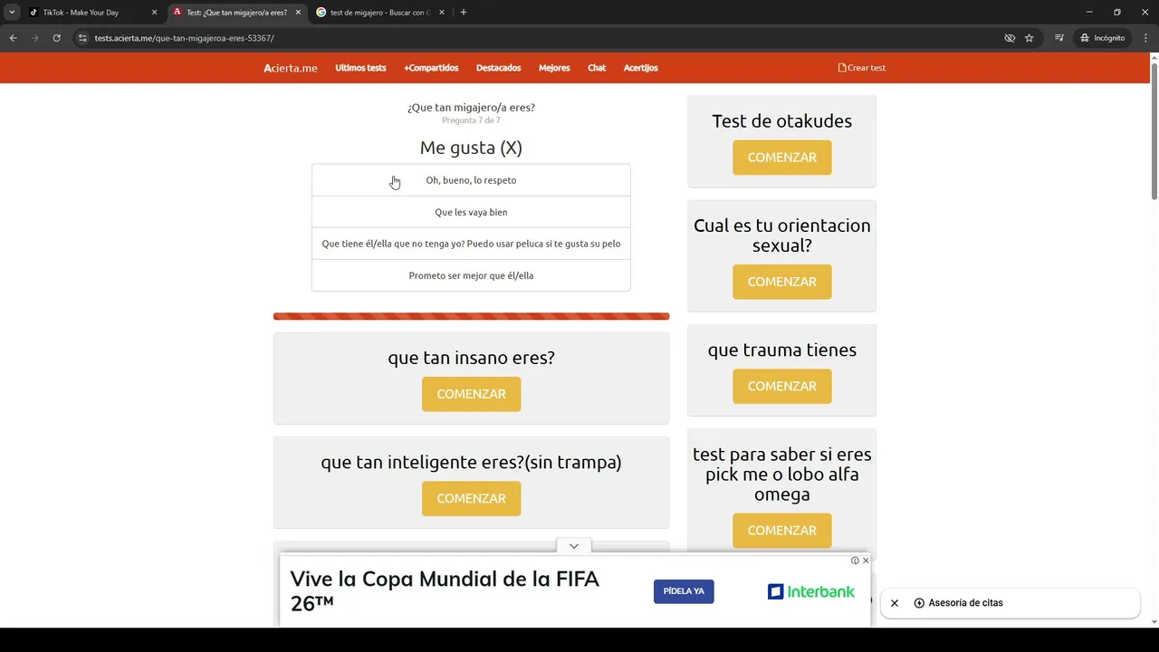Start the "Test de otakudes" quiz
1159x652 pixels.
(x=782, y=158)
